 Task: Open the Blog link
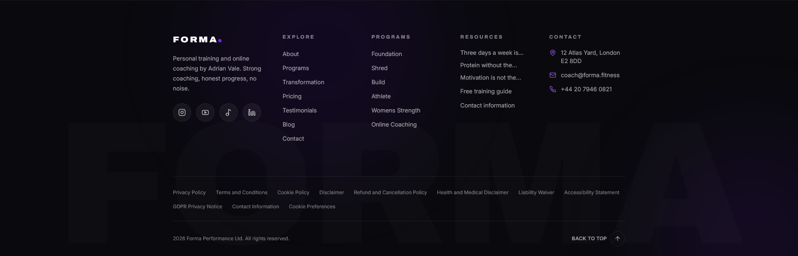(288, 124)
